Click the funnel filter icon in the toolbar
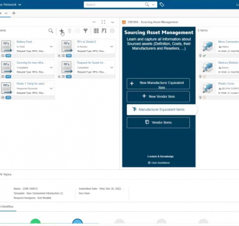 (x=85, y=30)
